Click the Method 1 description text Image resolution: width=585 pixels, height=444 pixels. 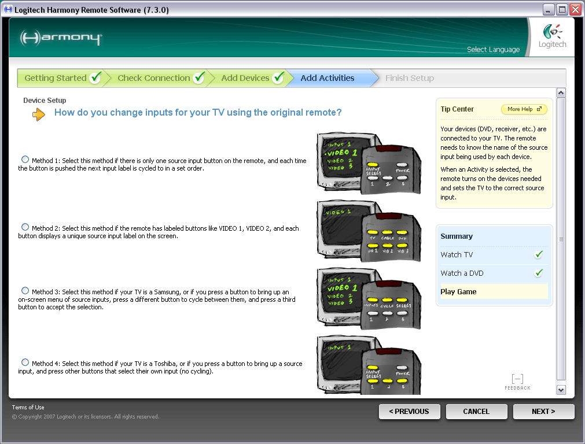(162, 164)
